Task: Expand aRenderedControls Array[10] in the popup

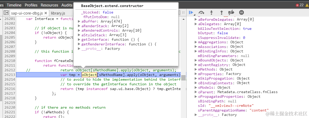Action: (79, 30)
